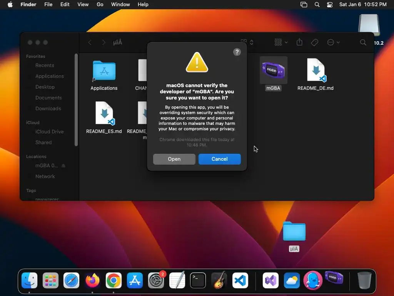Open System Settings from the Dock

coord(156,281)
